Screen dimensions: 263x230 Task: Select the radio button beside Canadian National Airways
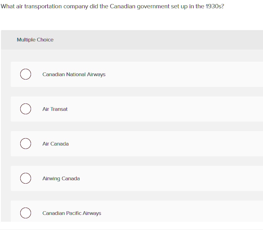26,74
